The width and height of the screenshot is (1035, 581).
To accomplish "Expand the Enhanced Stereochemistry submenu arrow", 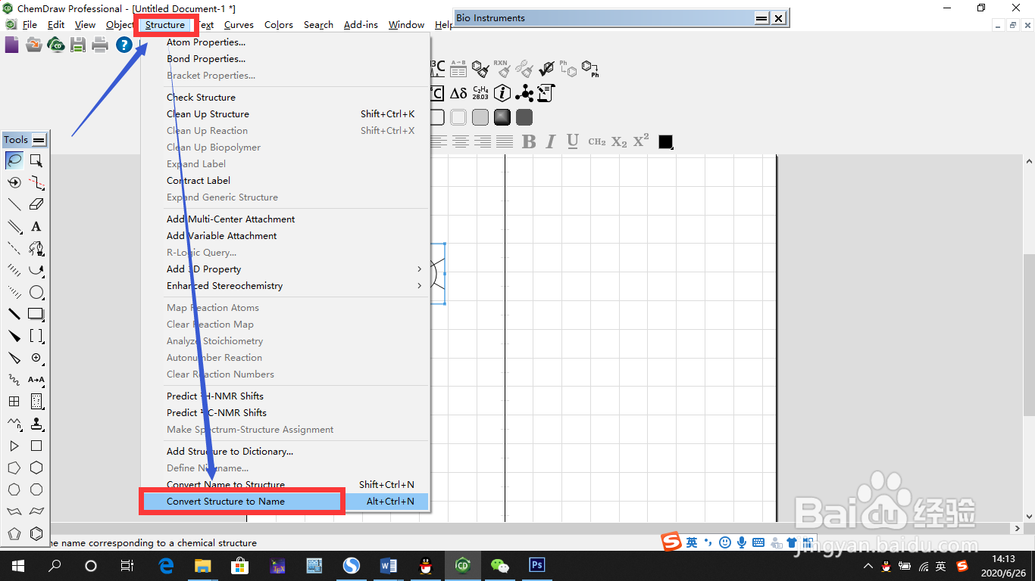I will (x=420, y=286).
